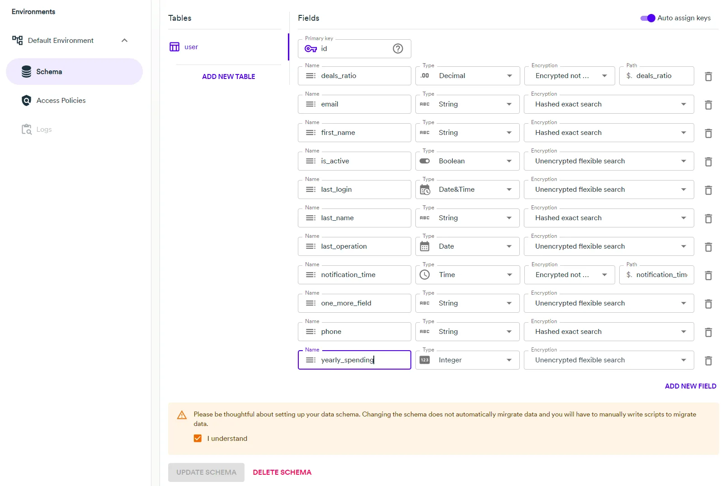The width and height of the screenshot is (725, 486).
Task: Click the help icon beside primary key id
Action: tap(398, 49)
